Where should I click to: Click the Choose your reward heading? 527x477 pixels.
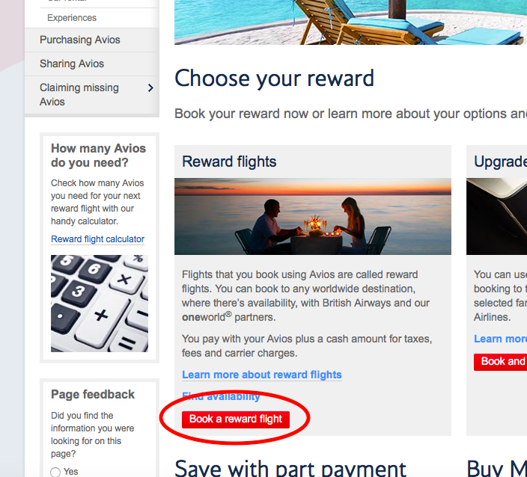click(x=274, y=79)
